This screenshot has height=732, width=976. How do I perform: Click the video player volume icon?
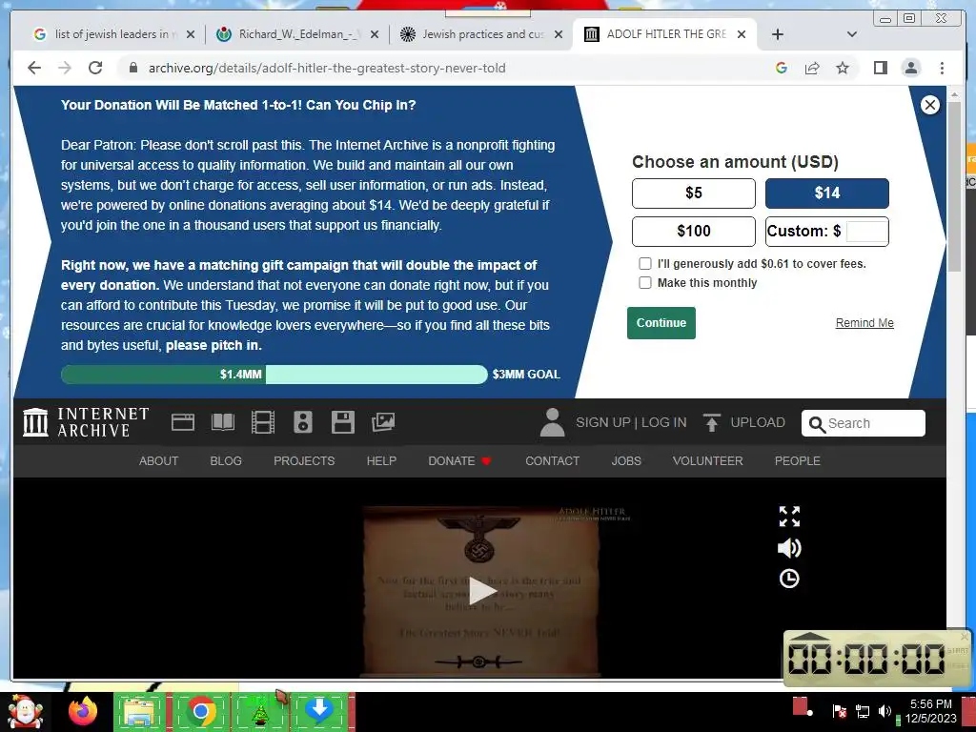tap(789, 548)
